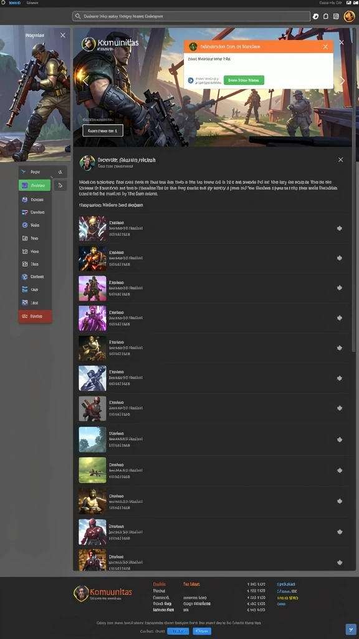The image size is (359, 639).
Task: Toggle the star on the first list entry
Action: pyautogui.click(x=340, y=228)
